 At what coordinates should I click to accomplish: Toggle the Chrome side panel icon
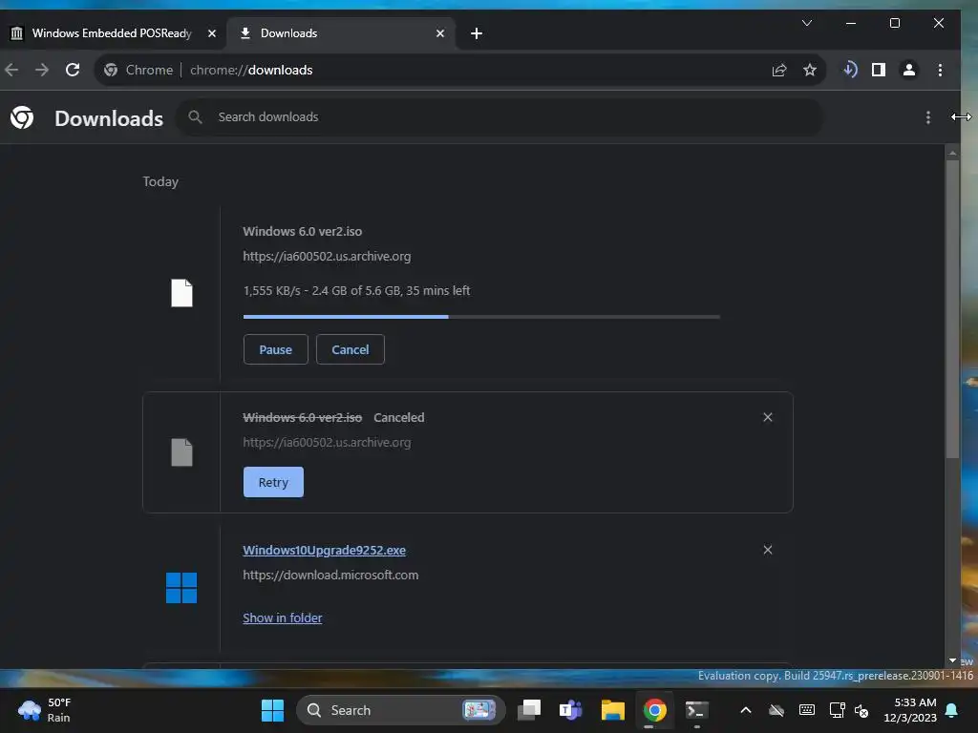coord(879,70)
